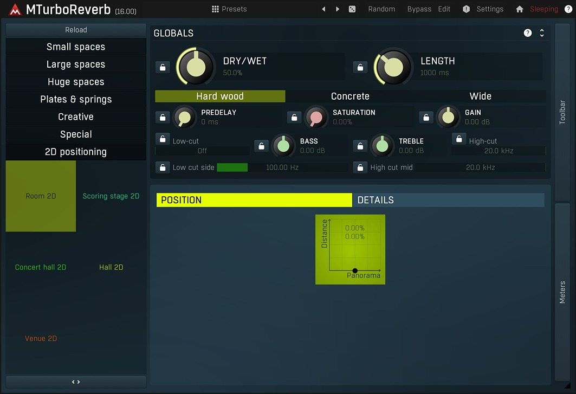This screenshot has height=394, width=576.
Task: Click the exclamation notification icon near Settings
Action: click(466, 9)
